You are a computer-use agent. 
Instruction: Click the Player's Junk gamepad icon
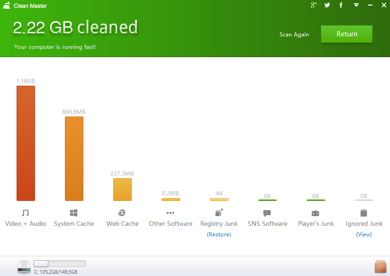(315, 213)
